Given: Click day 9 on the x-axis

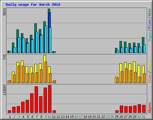Looking at the screenshot, I should click(46, 117).
